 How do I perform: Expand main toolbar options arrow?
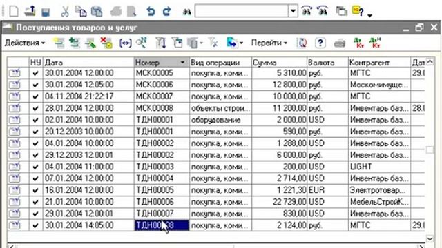[x=370, y=15]
